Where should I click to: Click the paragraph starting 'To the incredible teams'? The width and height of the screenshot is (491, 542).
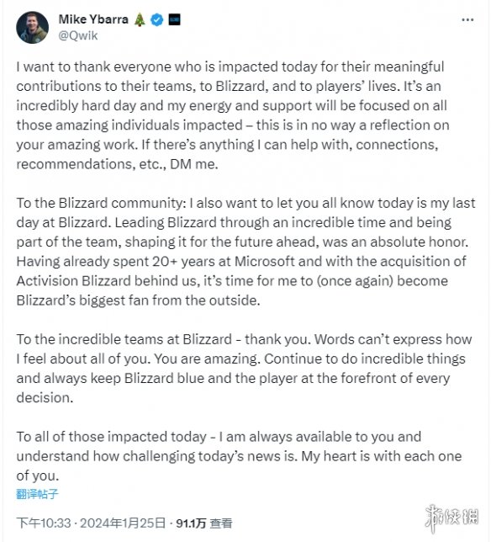pos(244,368)
